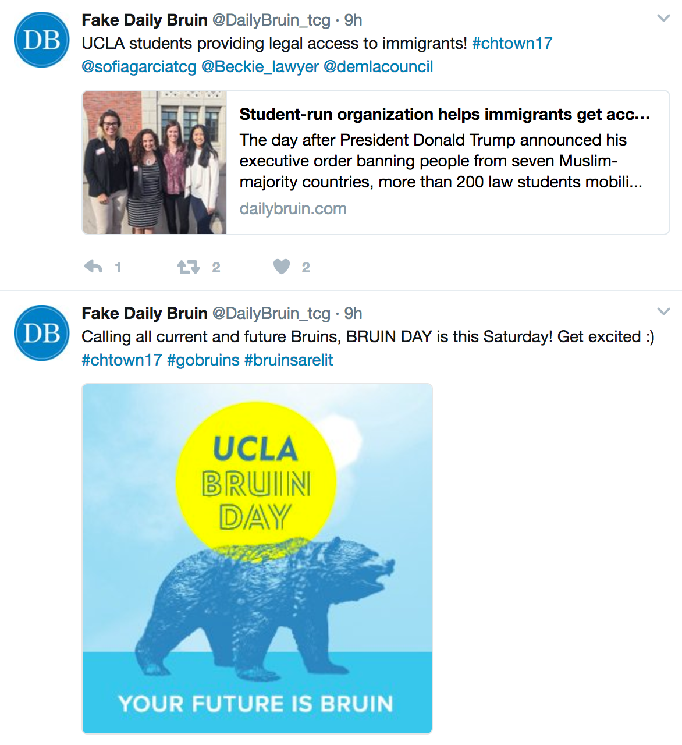Go to the @demlacouncil mention
Image resolution: width=682 pixels, height=745 pixels.
[x=378, y=67]
